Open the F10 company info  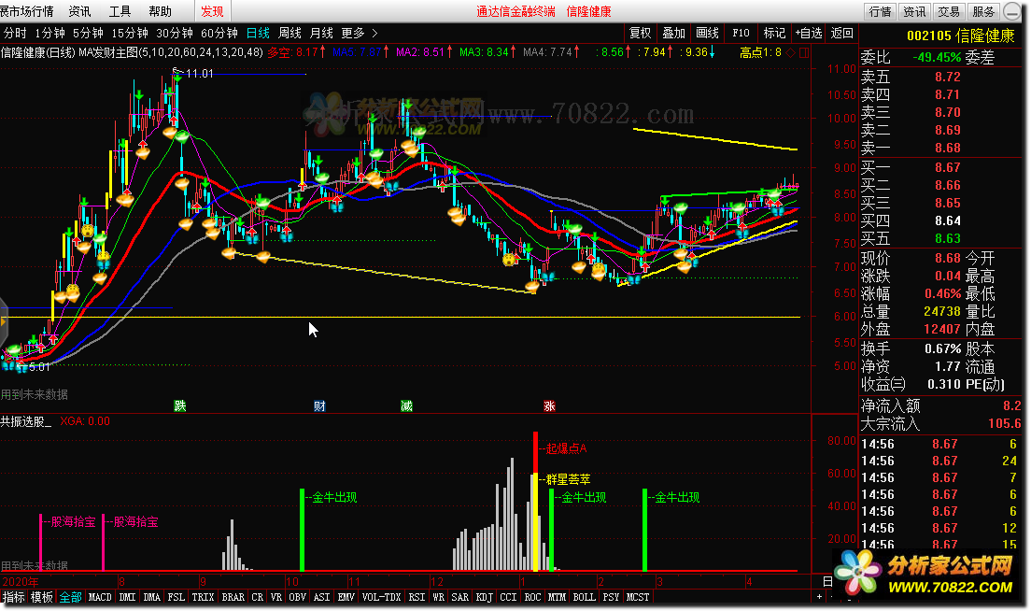click(x=741, y=33)
